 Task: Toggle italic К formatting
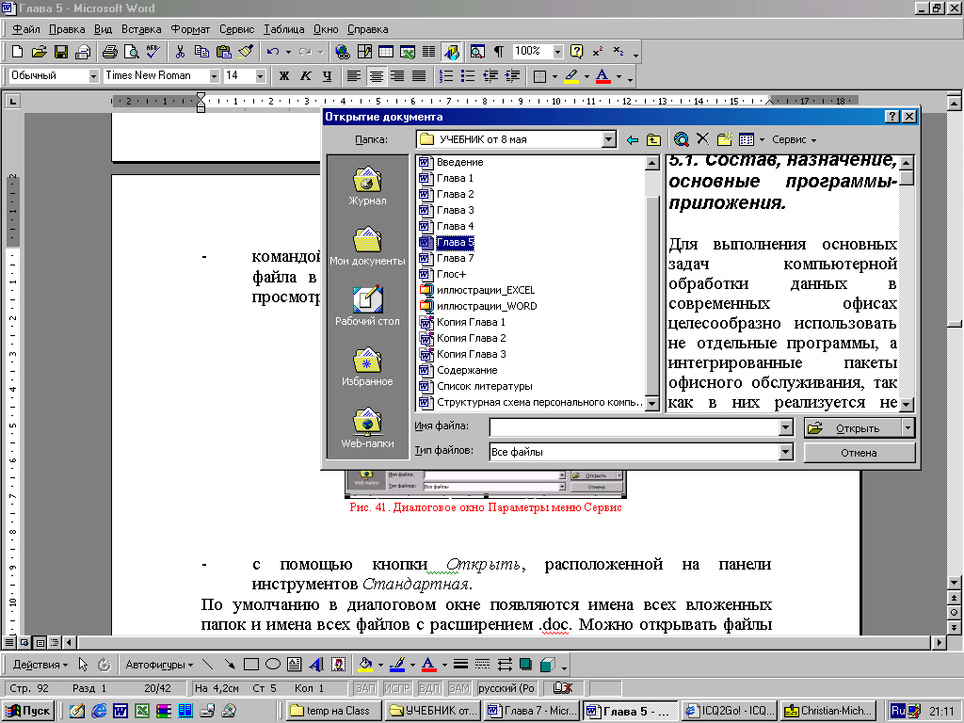pos(306,76)
